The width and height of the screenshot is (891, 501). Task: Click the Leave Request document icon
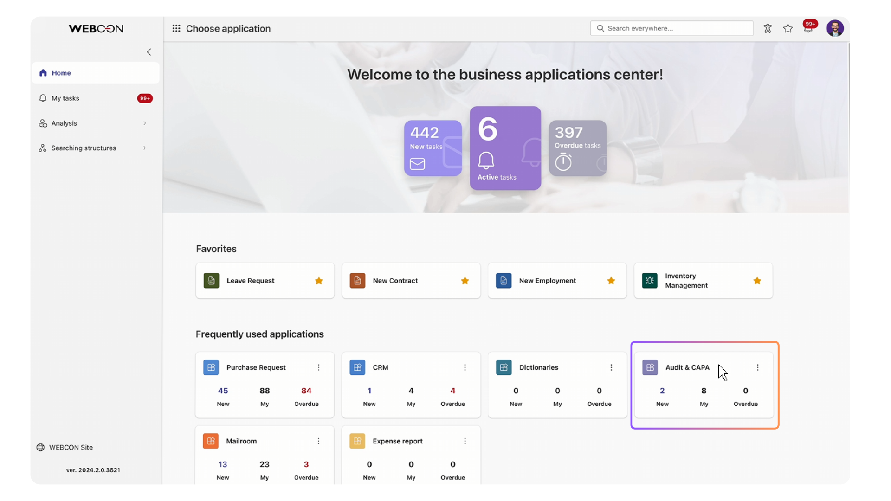[212, 281]
